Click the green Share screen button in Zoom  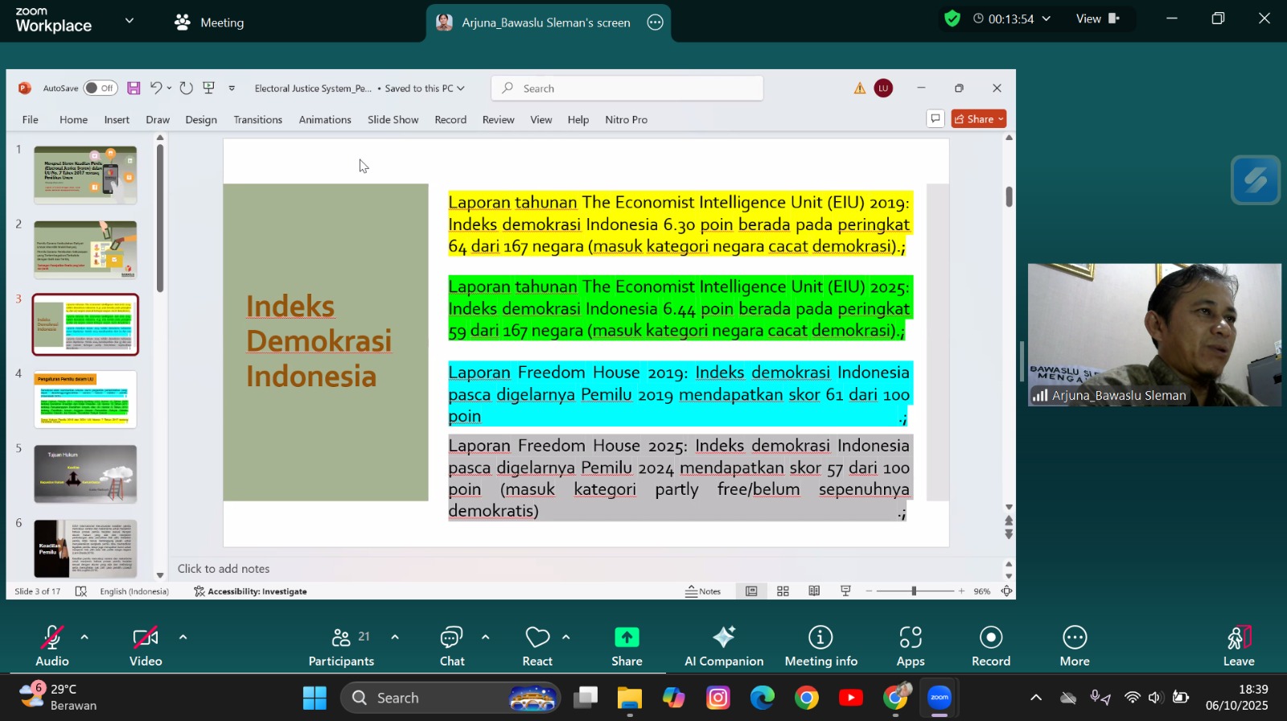[x=627, y=647]
